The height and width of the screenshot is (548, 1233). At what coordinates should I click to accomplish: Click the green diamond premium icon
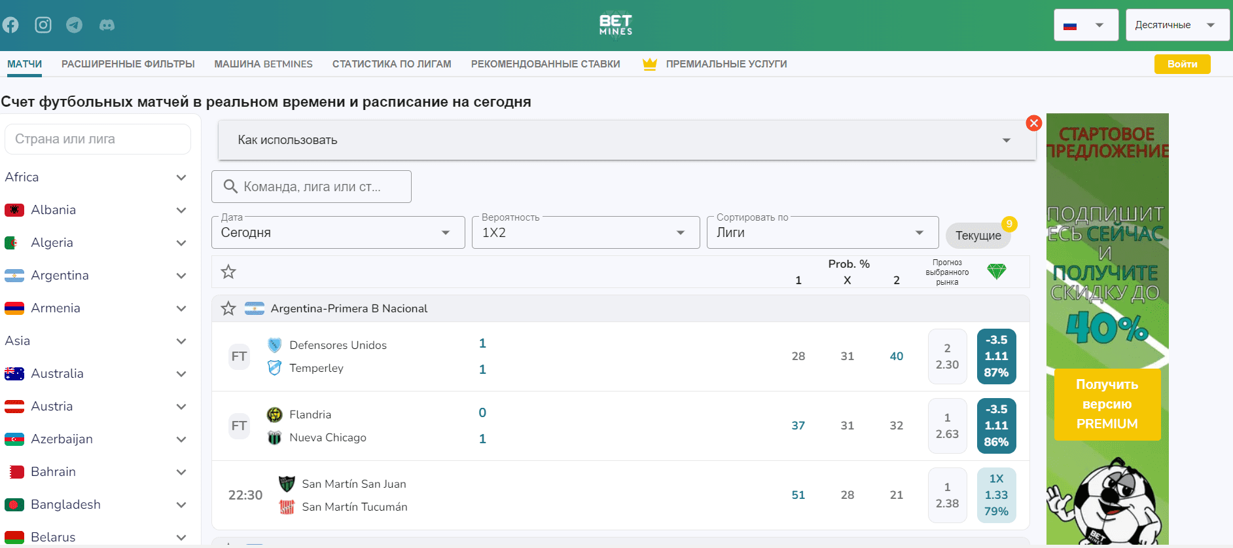tap(996, 271)
